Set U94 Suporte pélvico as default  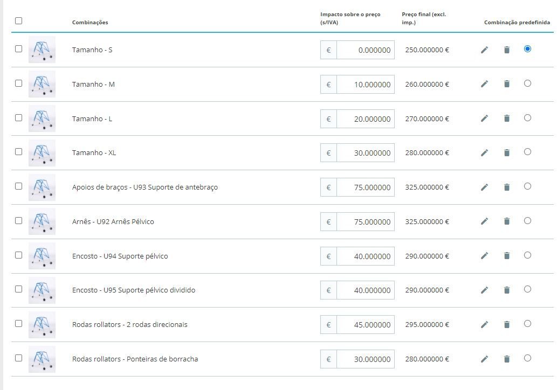click(527, 255)
